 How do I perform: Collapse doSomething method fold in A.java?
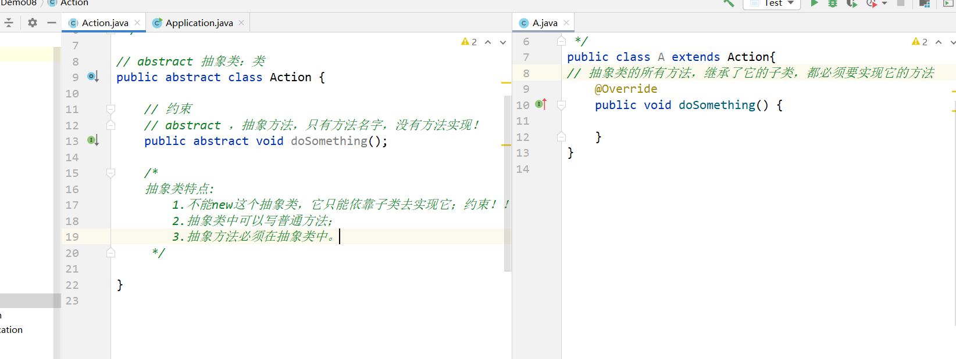point(561,105)
